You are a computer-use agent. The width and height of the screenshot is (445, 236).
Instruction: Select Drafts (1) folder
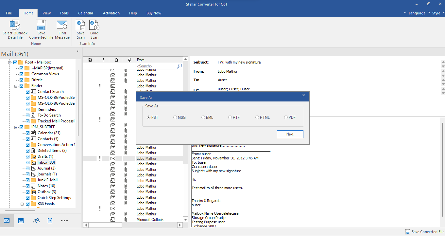[45, 156]
